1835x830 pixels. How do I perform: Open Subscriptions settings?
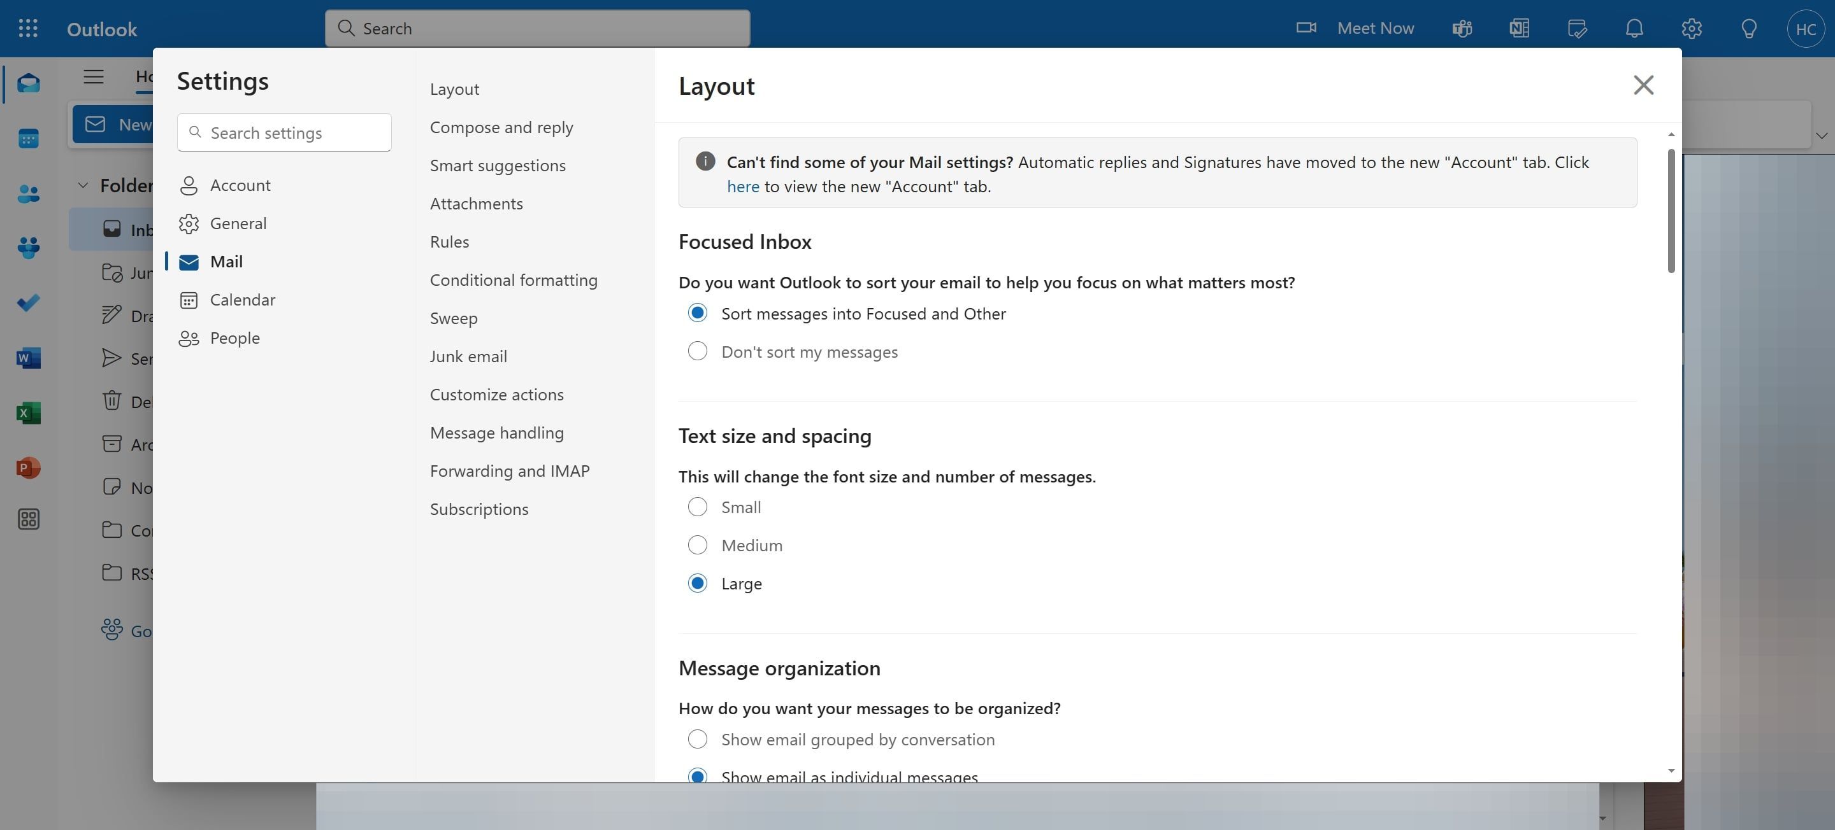tap(479, 509)
